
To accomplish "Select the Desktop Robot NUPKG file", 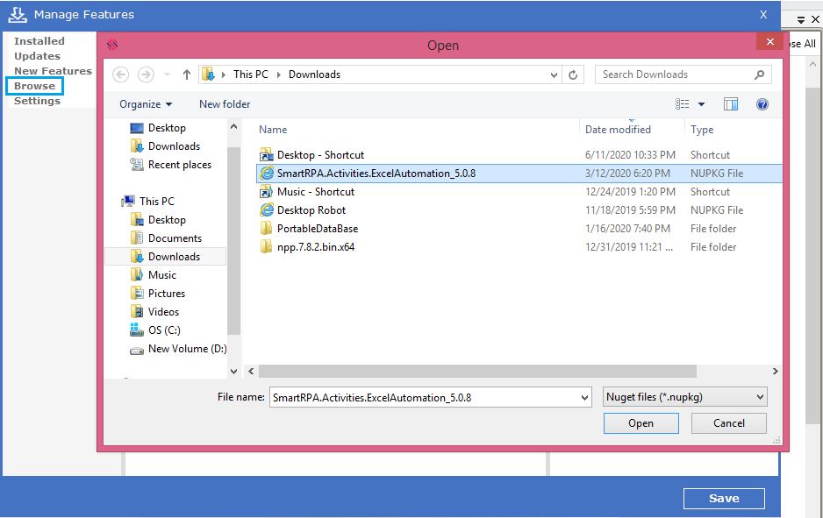I will 311,210.
